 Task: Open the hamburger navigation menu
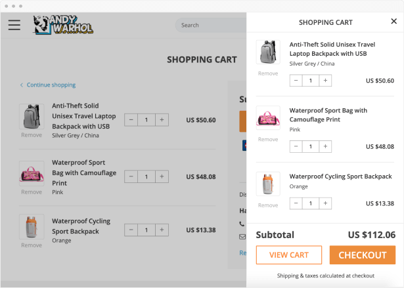click(14, 26)
